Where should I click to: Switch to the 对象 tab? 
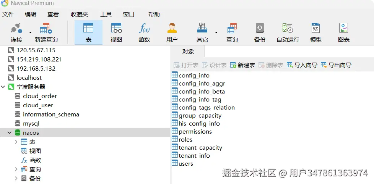pyautogui.click(x=188, y=52)
